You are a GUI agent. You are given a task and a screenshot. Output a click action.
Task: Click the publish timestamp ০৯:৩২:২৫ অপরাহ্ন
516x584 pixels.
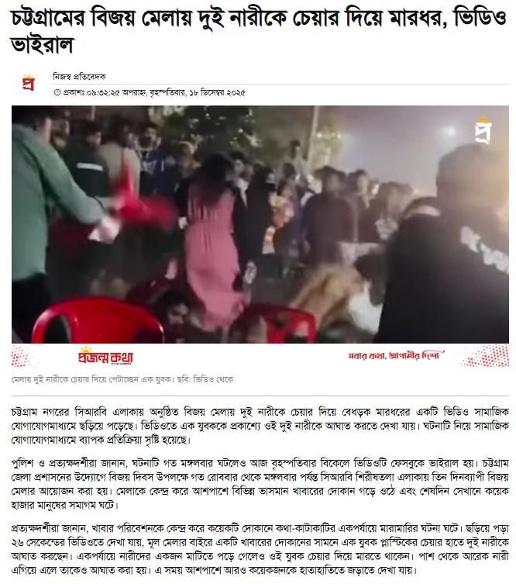(x=117, y=93)
